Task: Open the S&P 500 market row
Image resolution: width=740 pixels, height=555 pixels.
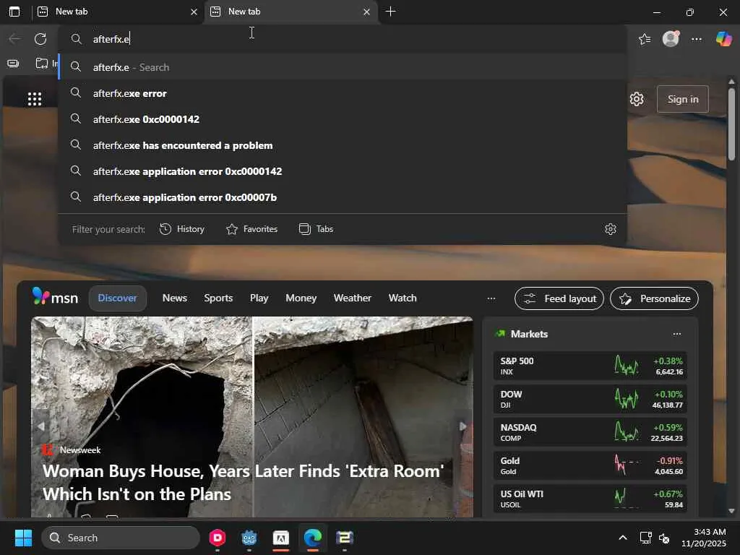Action: (x=590, y=366)
